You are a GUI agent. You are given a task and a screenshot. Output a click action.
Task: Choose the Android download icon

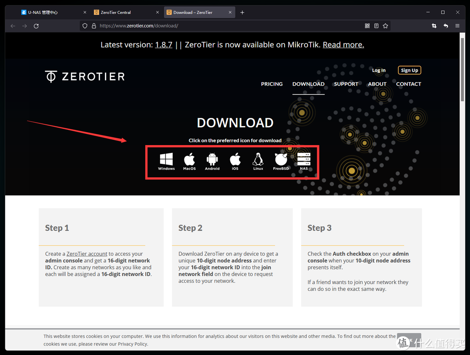pos(212,161)
